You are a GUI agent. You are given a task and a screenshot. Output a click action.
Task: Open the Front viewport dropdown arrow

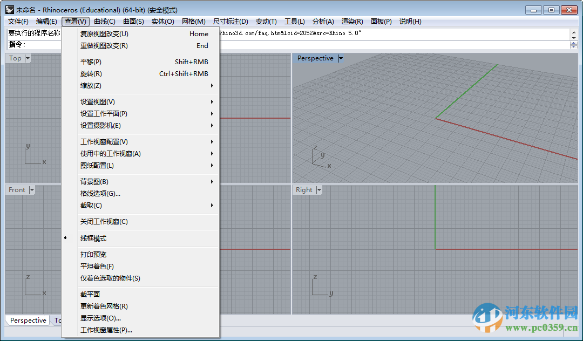[32, 190]
